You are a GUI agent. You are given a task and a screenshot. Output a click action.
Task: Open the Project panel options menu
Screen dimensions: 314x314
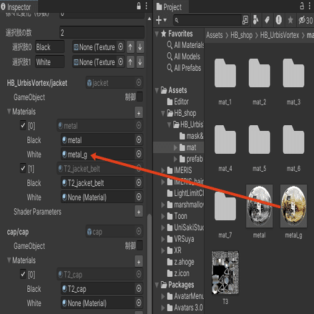[310, 6]
